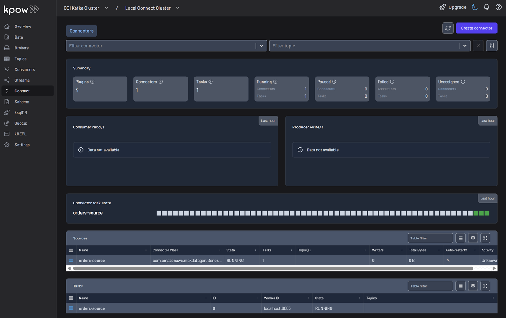
Task: Click the Sources table settings gear
Action: pyautogui.click(x=473, y=238)
